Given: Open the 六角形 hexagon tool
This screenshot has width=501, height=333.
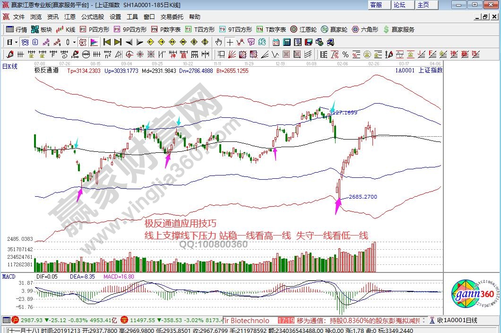Looking at the screenshot, I should tap(365, 29).
